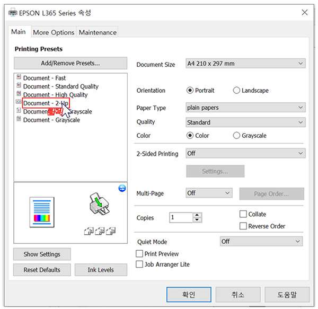Click the Document - 2-Up preset icon
The height and width of the screenshot is (309, 318).
[x=19, y=102]
